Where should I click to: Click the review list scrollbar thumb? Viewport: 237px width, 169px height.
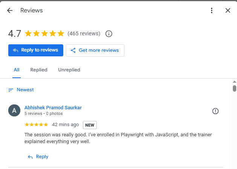[234, 88]
